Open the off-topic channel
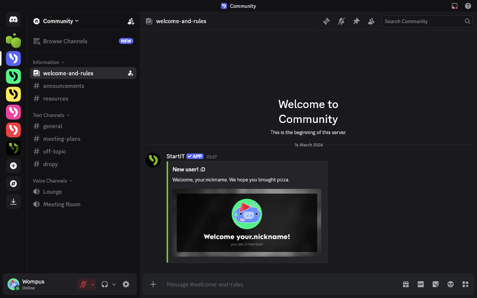 pyautogui.click(x=54, y=151)
